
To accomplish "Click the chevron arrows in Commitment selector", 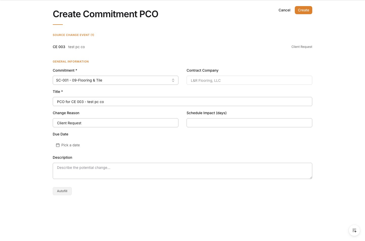I will tap(173, 80).
